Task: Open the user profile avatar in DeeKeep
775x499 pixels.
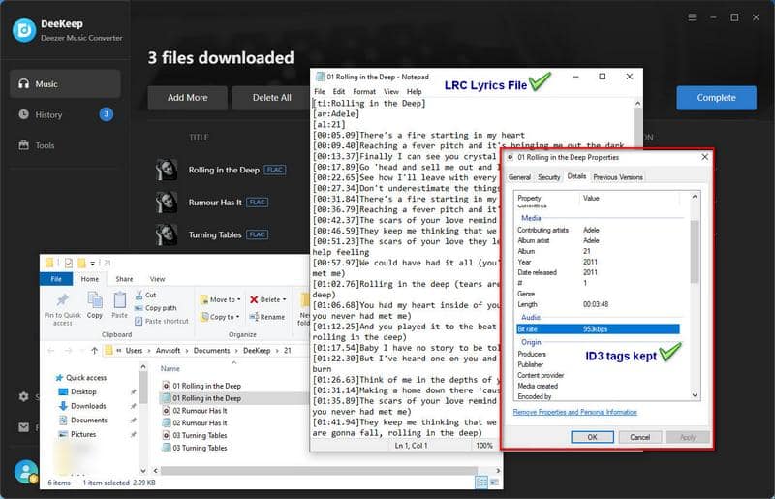Action: [26, 471]
